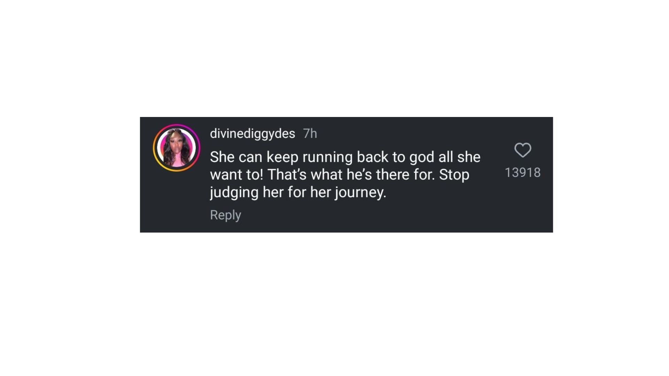
Task: Open list of users who liked comment
Action: [523, 173]
